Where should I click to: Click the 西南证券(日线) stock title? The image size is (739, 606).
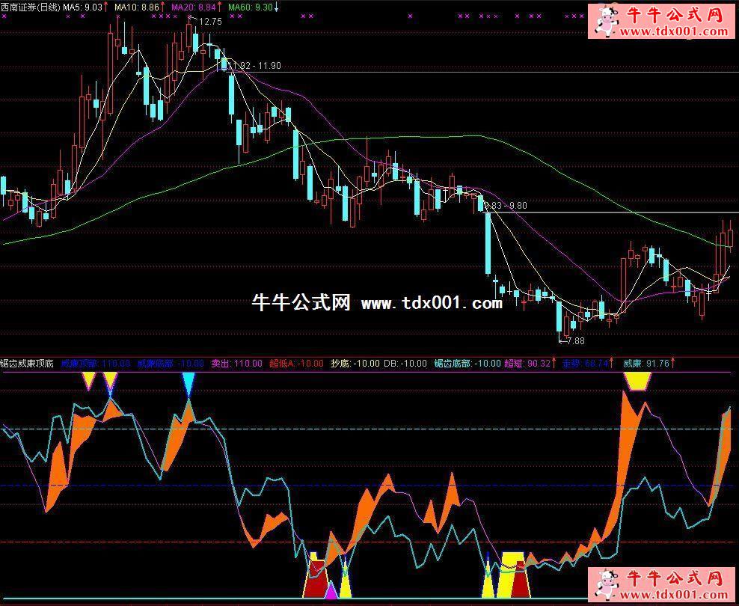click(x=31, y=7)
